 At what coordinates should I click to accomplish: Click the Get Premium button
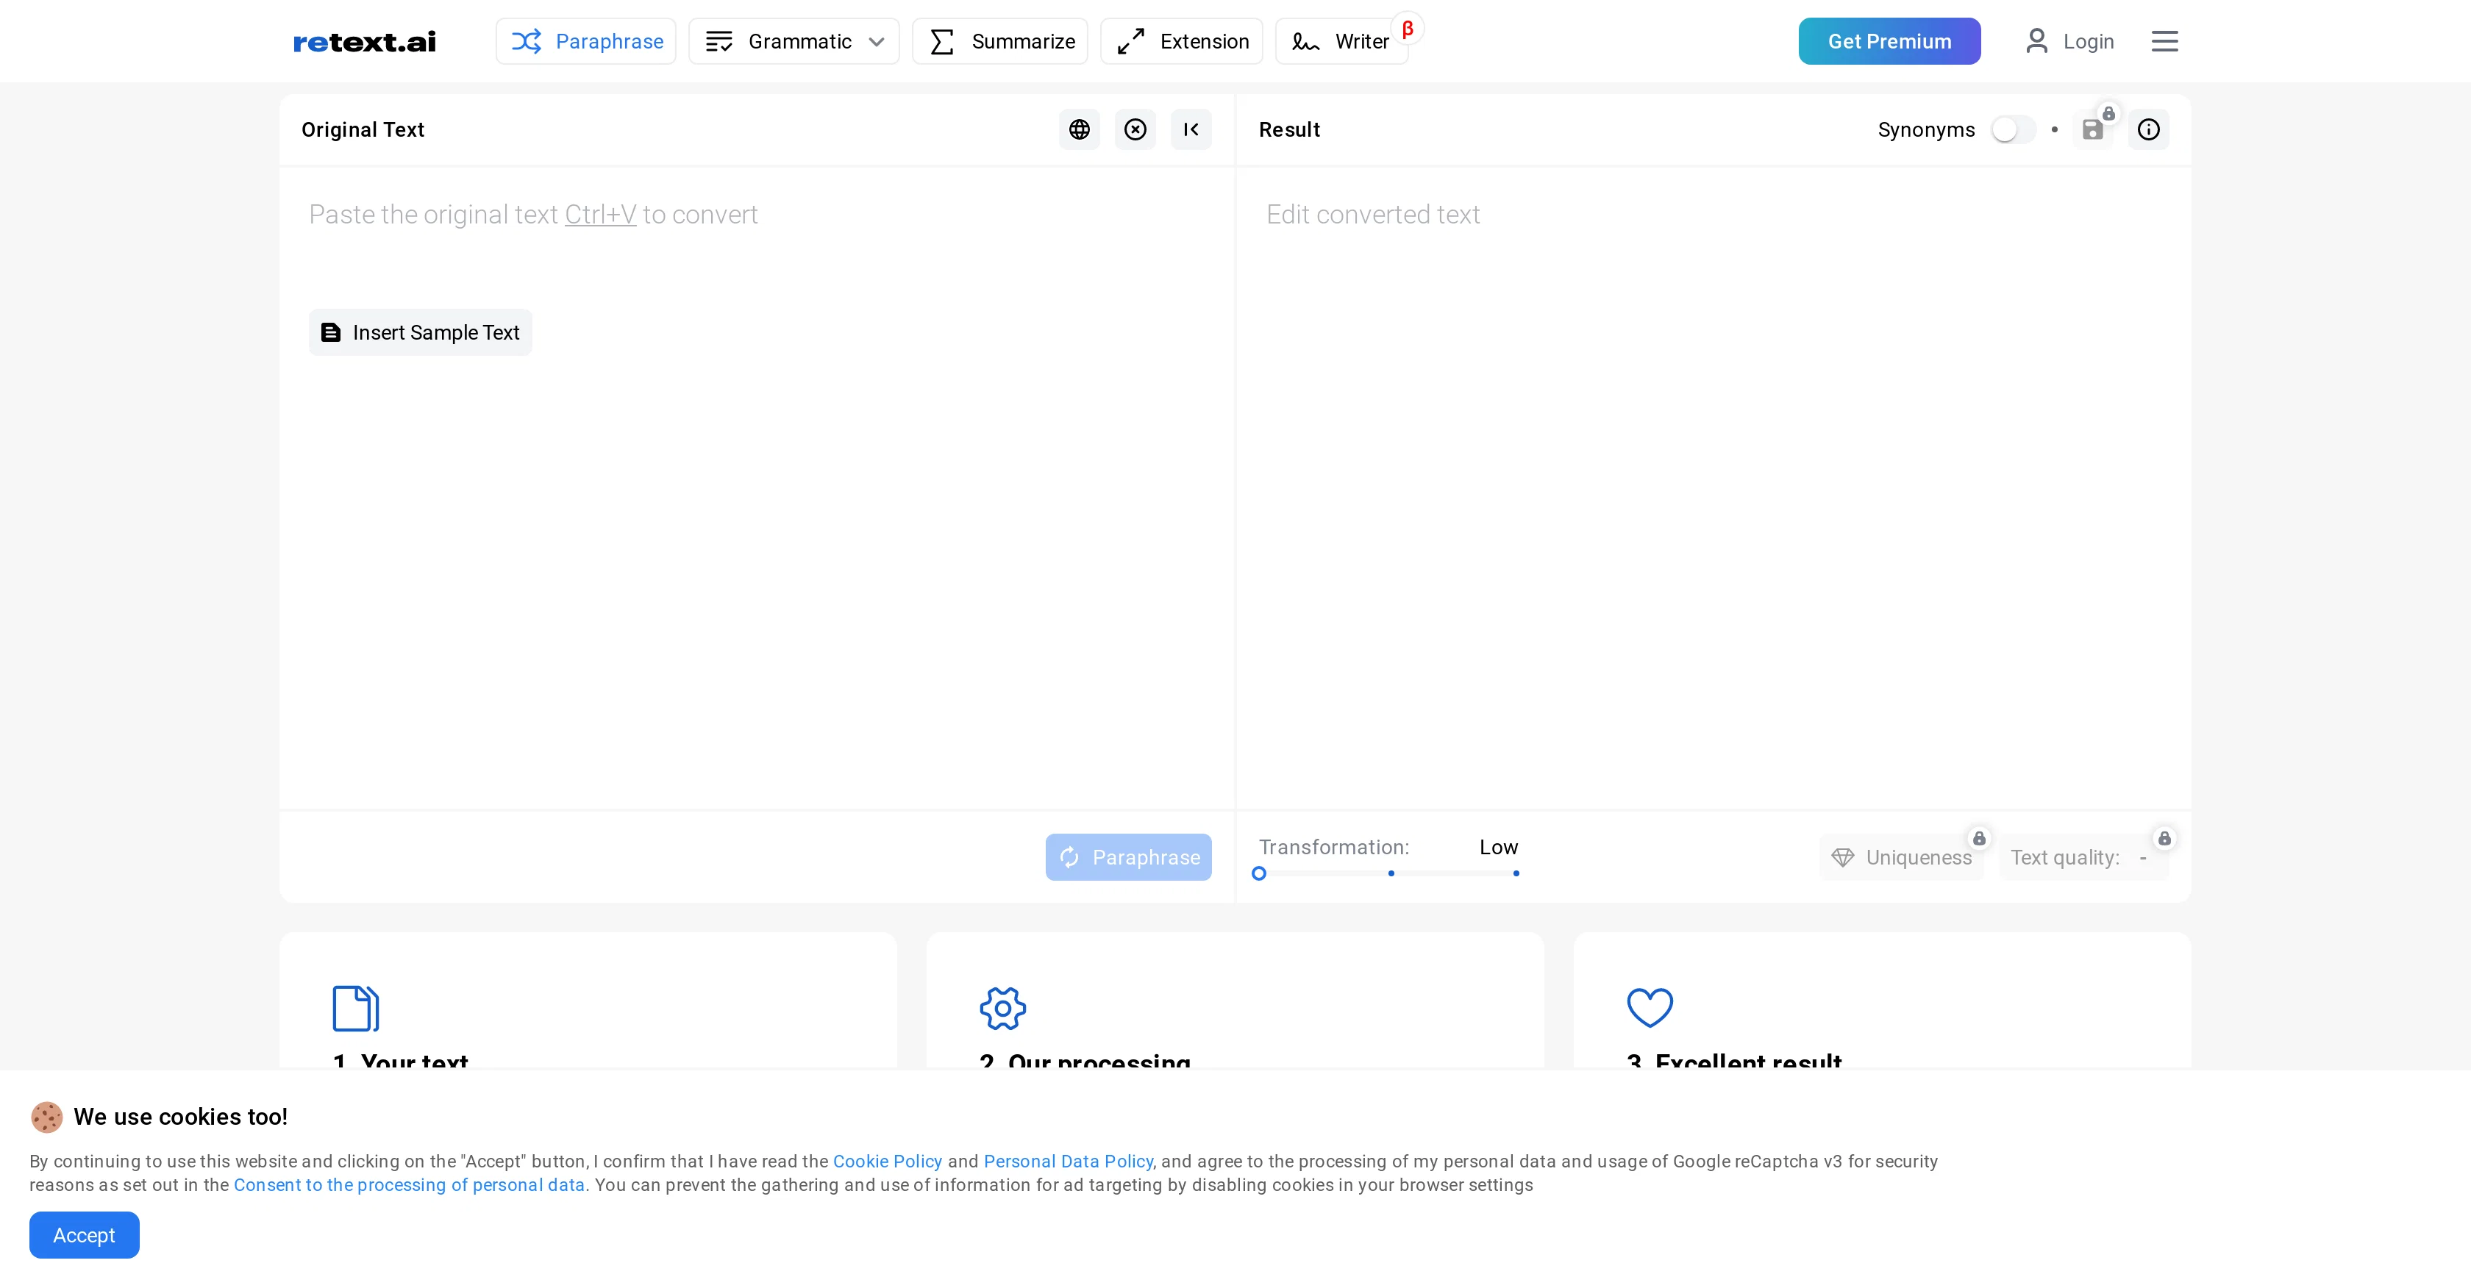click(1889, 41)
